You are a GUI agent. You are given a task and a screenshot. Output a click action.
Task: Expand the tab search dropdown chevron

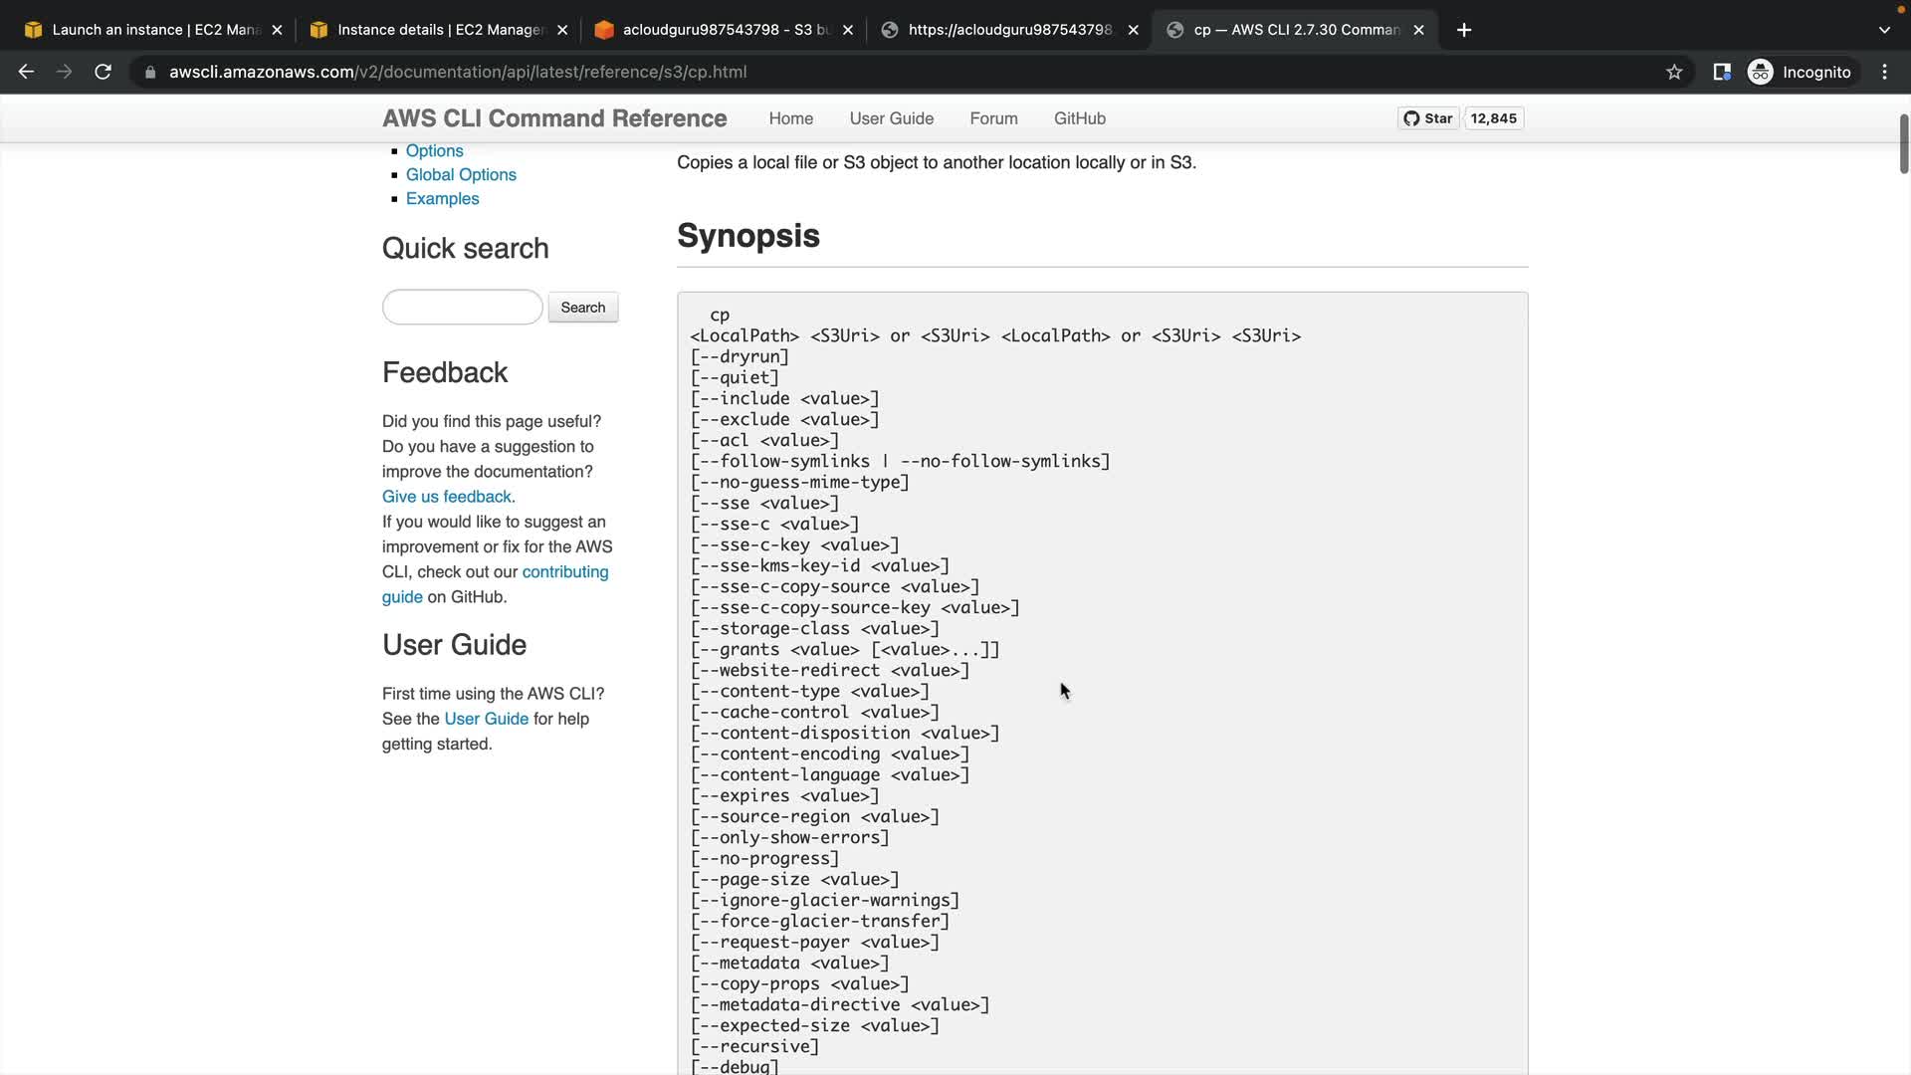1883,30
